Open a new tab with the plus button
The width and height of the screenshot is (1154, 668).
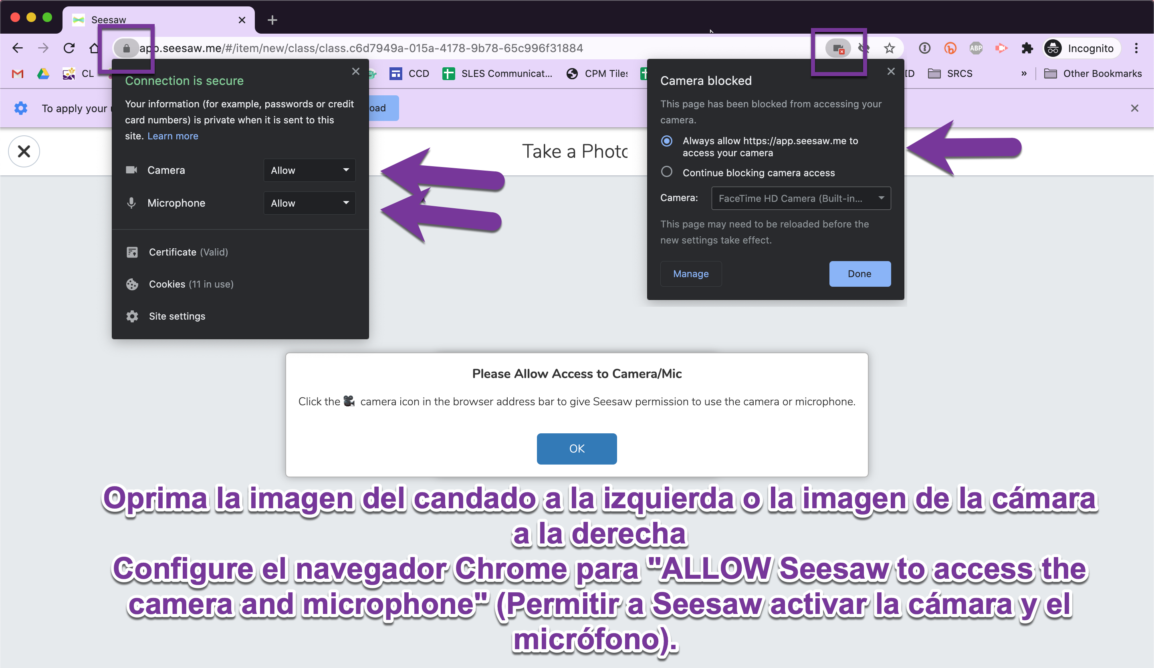click(272, 20)
